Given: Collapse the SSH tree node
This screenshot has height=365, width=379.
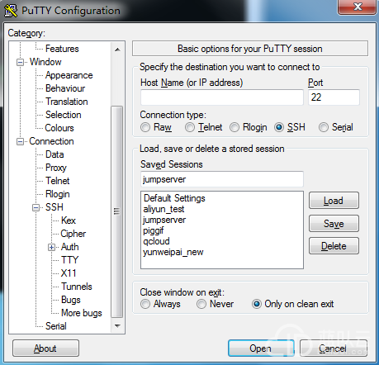Looking at the screenshot, I should pos(36,208).
